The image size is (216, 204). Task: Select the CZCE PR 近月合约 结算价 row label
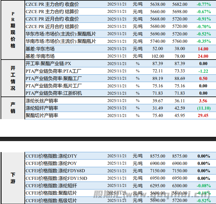[x=52, y=27]
